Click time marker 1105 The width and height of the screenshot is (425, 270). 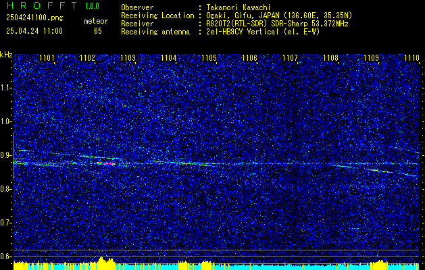(x=209, y=58)
